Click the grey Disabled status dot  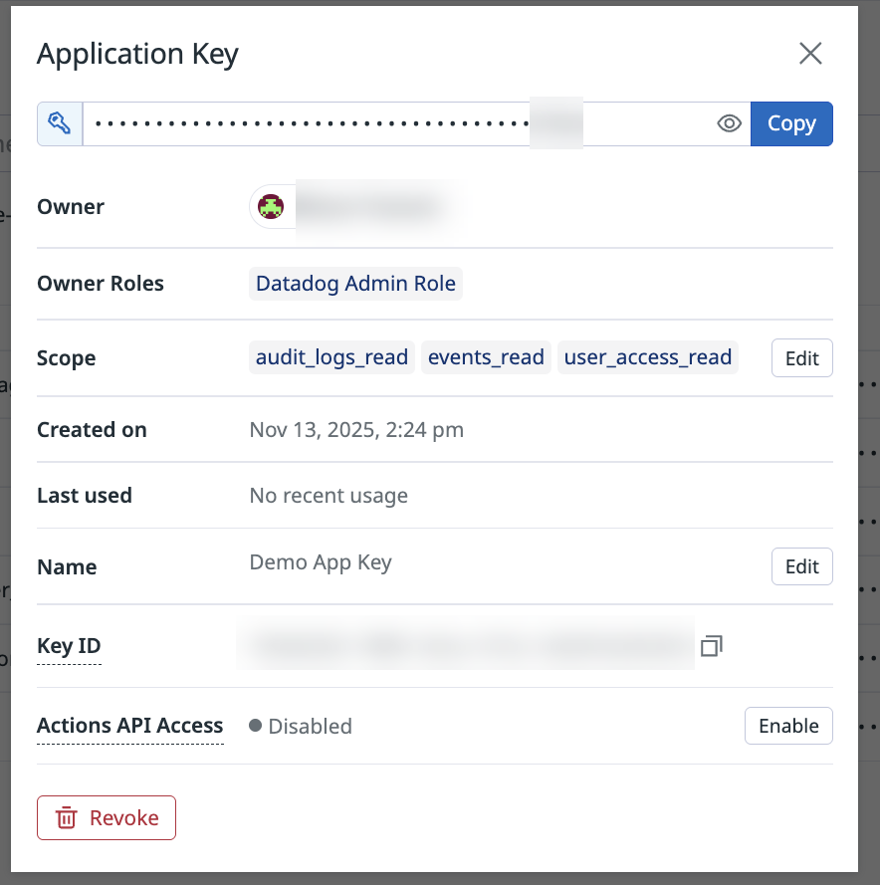click(256, 726)
